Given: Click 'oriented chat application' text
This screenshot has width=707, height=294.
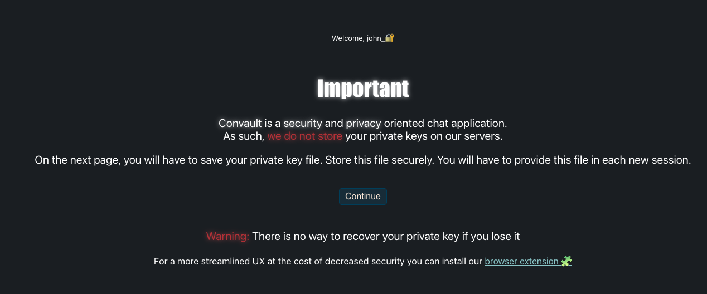Looking at the screenshot, I should 445,123.
